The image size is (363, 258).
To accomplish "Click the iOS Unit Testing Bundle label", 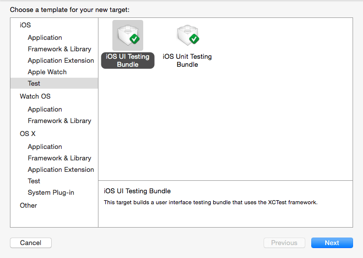I will click(x=187, y=60).
